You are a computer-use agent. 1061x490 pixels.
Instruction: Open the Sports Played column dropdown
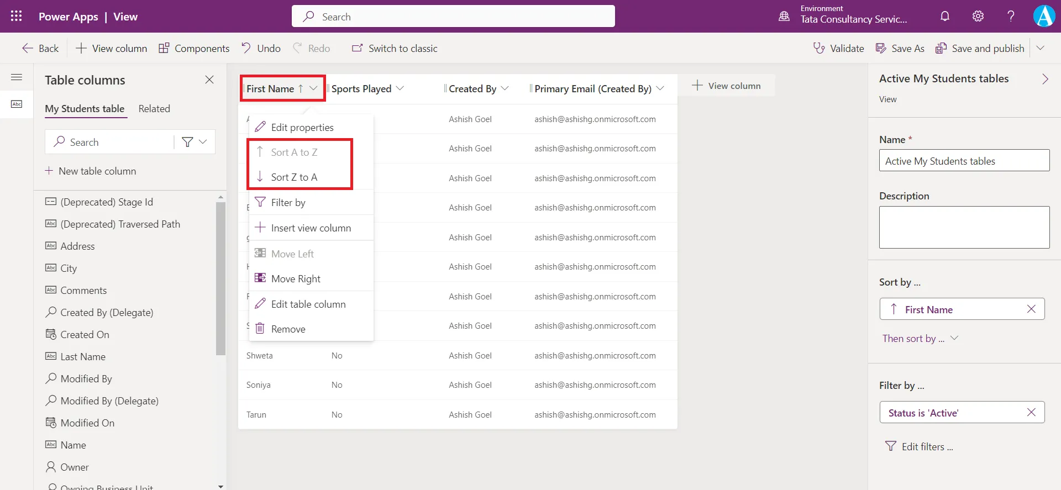click(400, 88)
